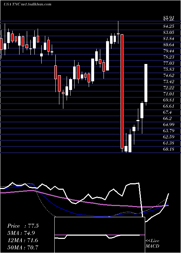Viewport: 181px width, 253px height.
Task: Click the 84.25 price axis label
Action: click(169, 26)
